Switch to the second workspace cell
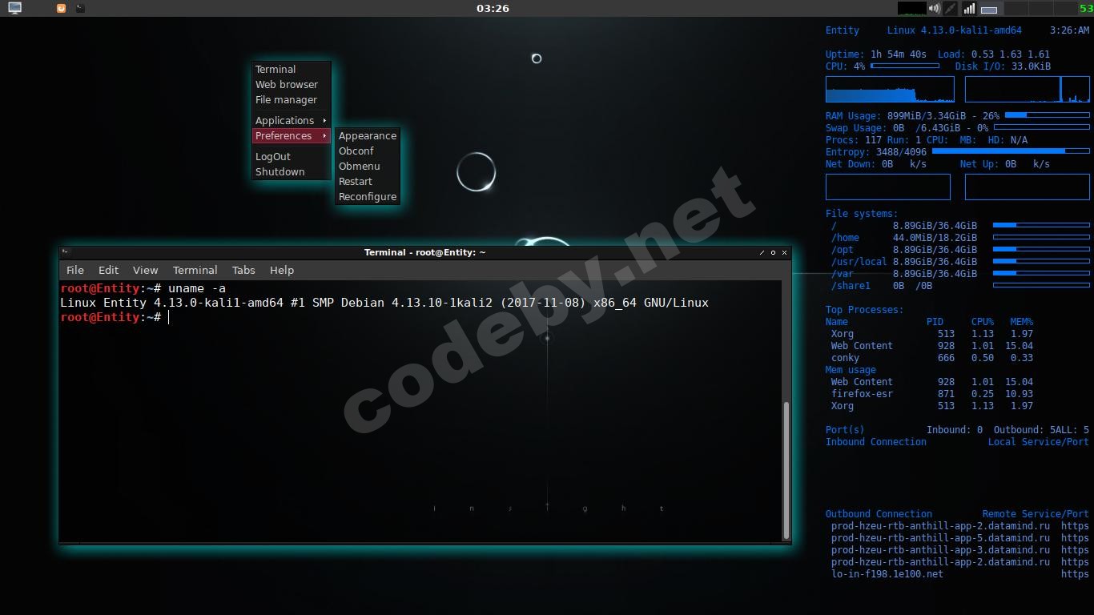This screenshot has width=1094, height=615. (1016, 9)
